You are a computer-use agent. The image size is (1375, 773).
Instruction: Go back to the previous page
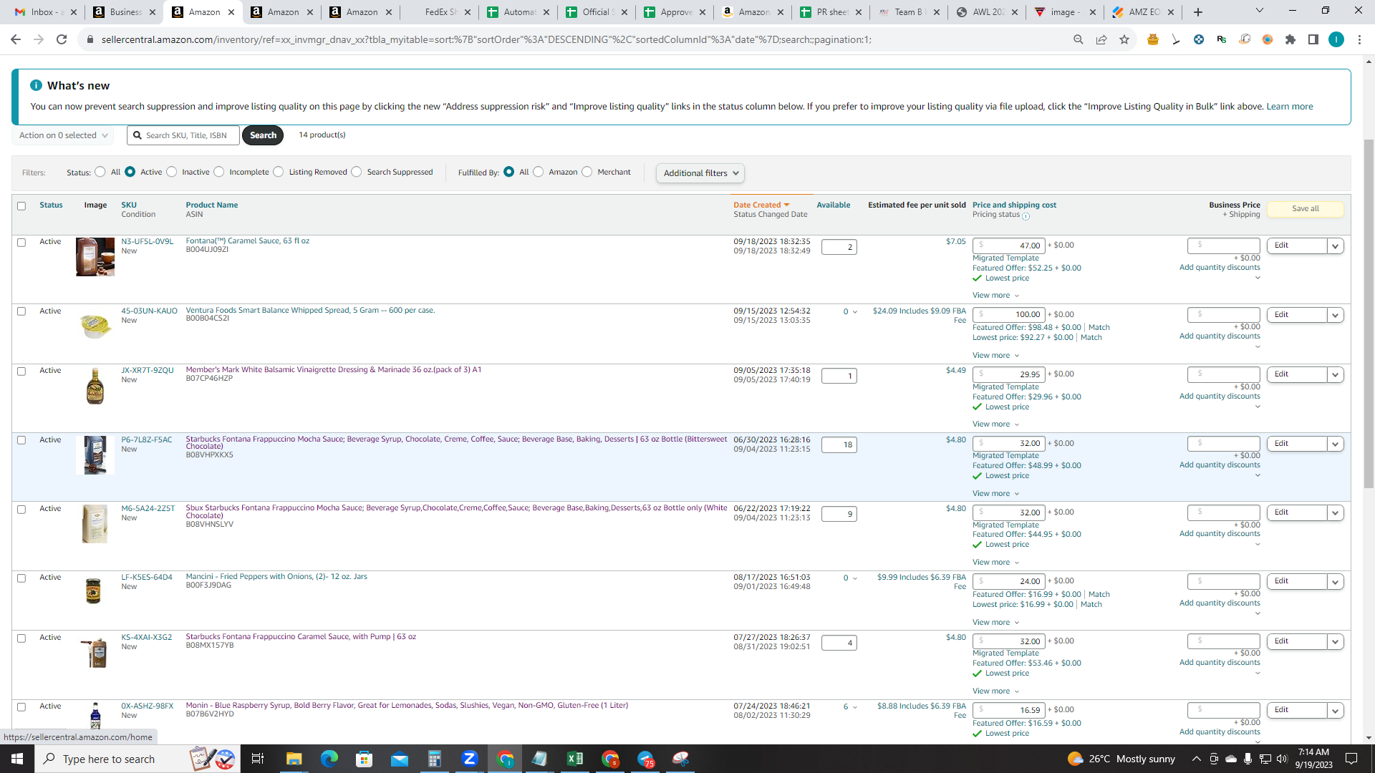point(16,39)
